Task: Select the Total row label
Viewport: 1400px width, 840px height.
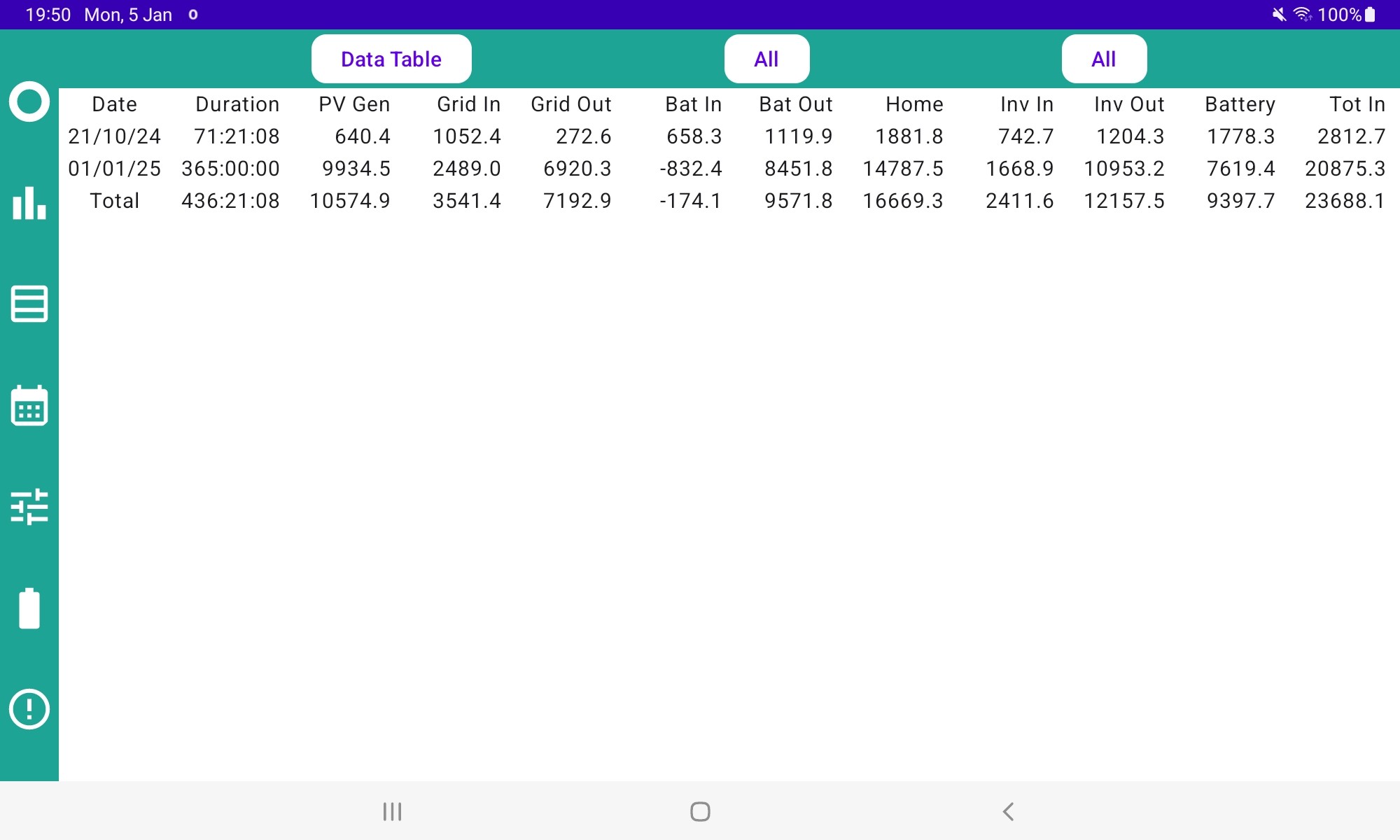Action: [x=115, y=201]
